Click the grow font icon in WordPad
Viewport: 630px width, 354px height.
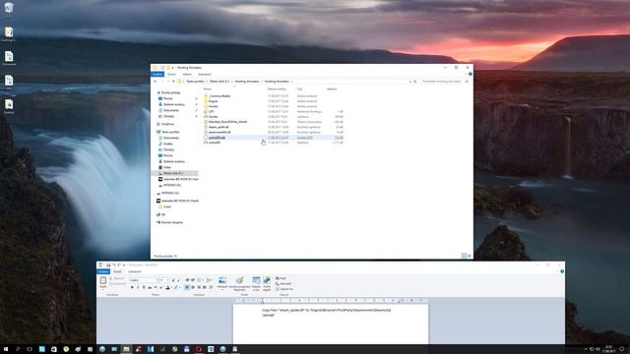(173, 279)
